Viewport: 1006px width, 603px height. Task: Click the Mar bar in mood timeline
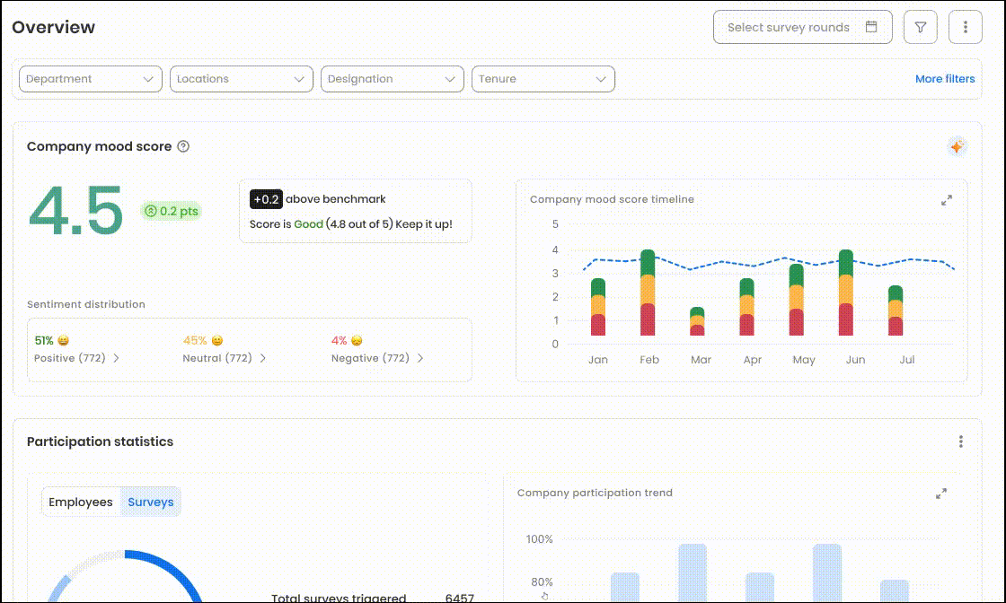point(697,321)
